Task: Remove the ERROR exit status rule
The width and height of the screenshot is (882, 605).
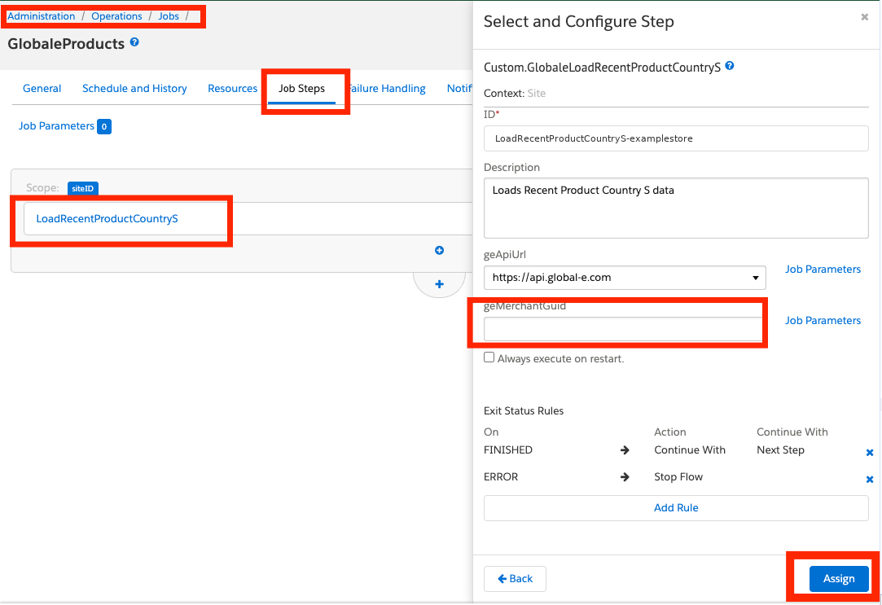Action: point(870,480)
